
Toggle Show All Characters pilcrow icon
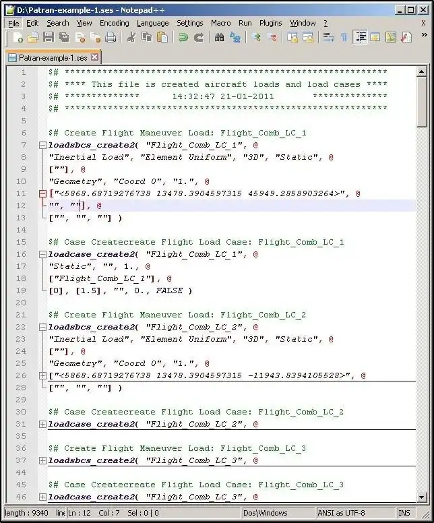344,37
